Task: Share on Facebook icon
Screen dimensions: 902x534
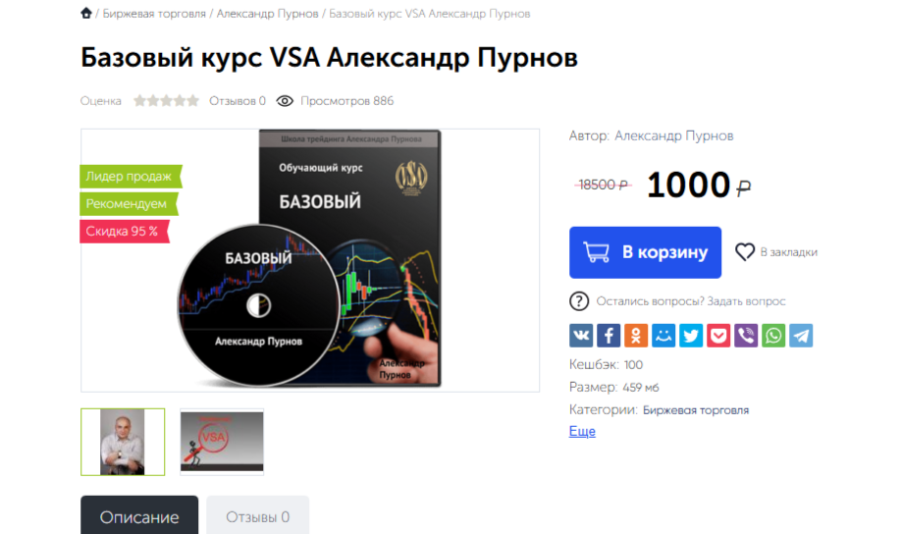Action: coord(609,336)
